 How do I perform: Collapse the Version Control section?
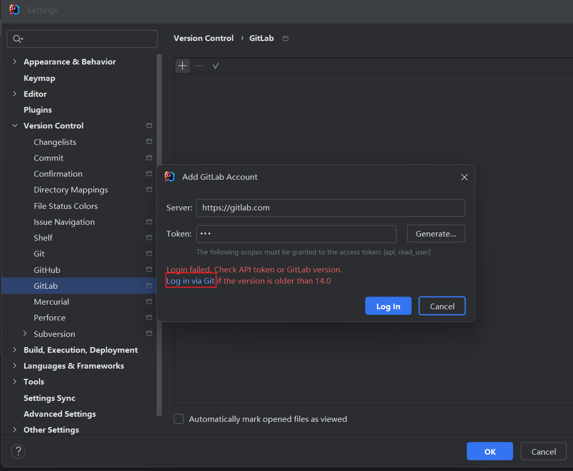point(15,125)
